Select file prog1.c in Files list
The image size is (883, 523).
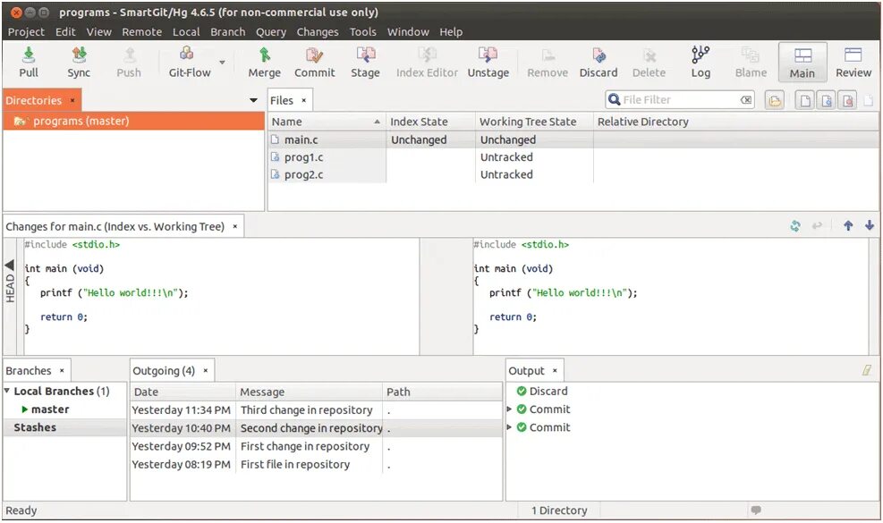(x=303, y=157)
